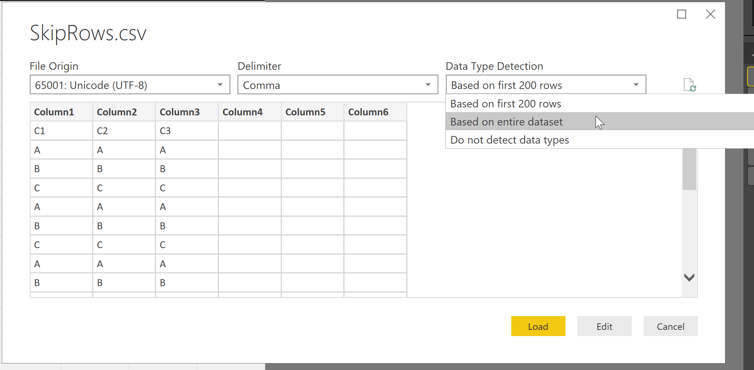Viewport: 754px width, 370px height.
Task: Choose Based on entire dataset option
Action: (x=600, y=122)
